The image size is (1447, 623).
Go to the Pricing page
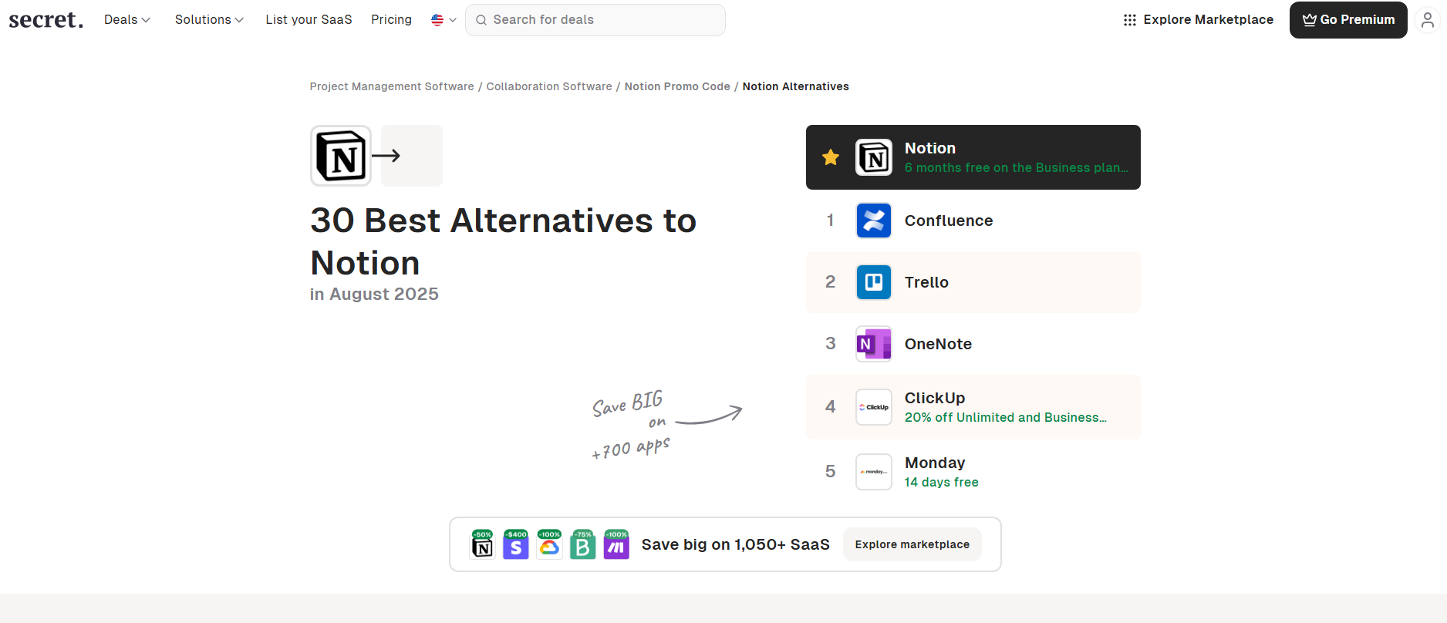pyautogui.click(x=391, y=19)
